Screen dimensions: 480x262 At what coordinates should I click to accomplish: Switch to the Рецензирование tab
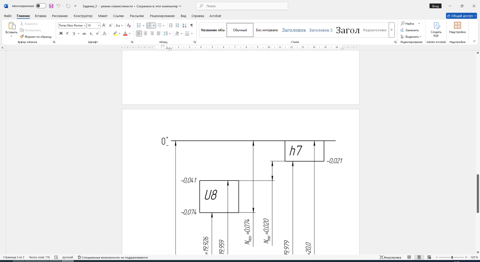pyautogui.click(x=162, y=16)
